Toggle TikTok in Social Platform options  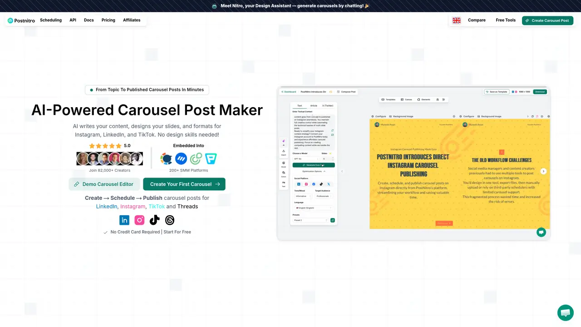click(321, 184)
